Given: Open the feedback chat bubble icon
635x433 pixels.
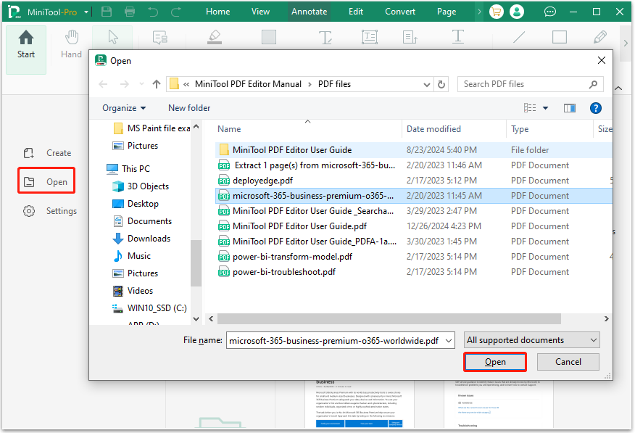Looking at the screenshot, I should [549, 12].
